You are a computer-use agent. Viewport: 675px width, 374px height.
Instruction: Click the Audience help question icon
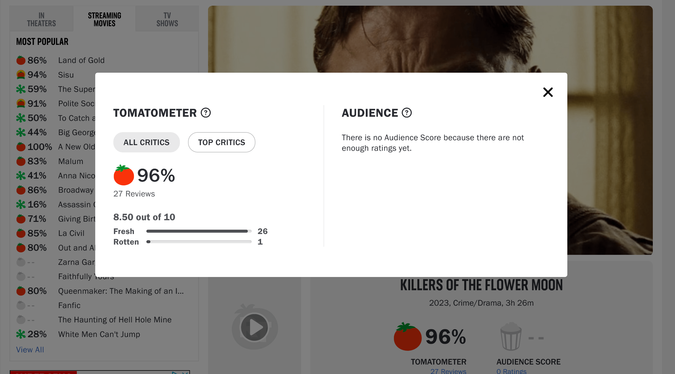pyautogui.click(x=407, y=113)
